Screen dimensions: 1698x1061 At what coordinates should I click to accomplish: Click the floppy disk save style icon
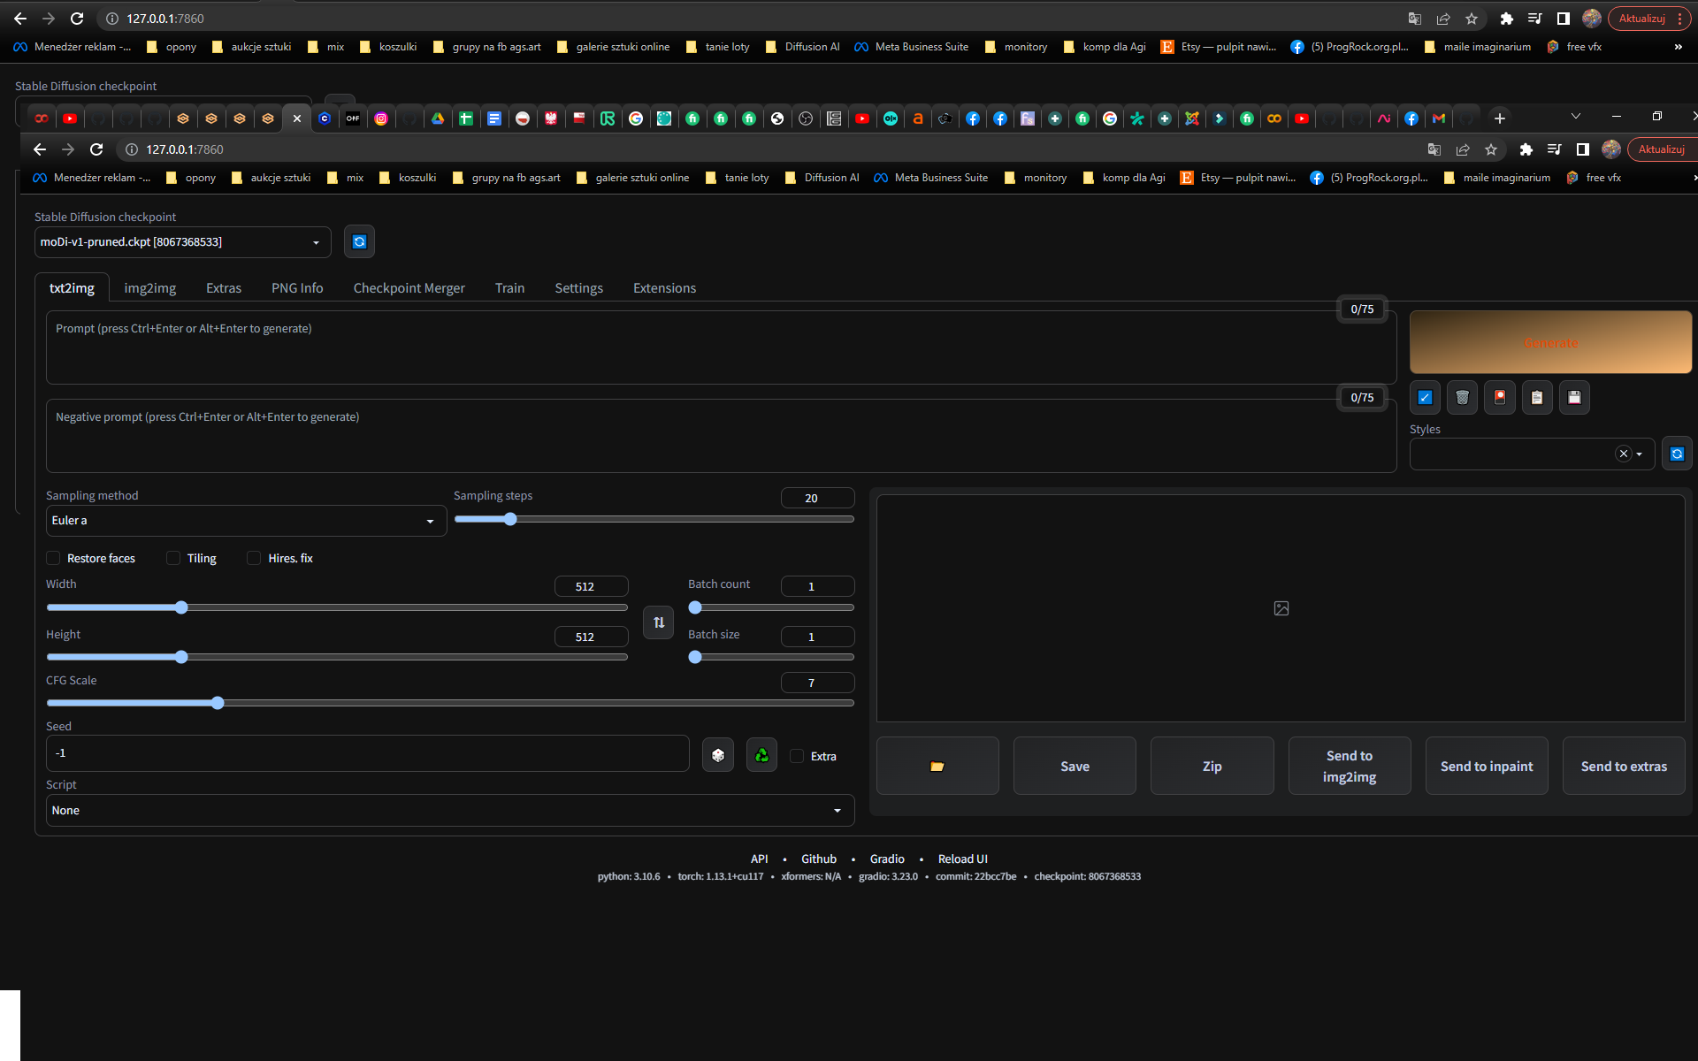[1574, 398]
